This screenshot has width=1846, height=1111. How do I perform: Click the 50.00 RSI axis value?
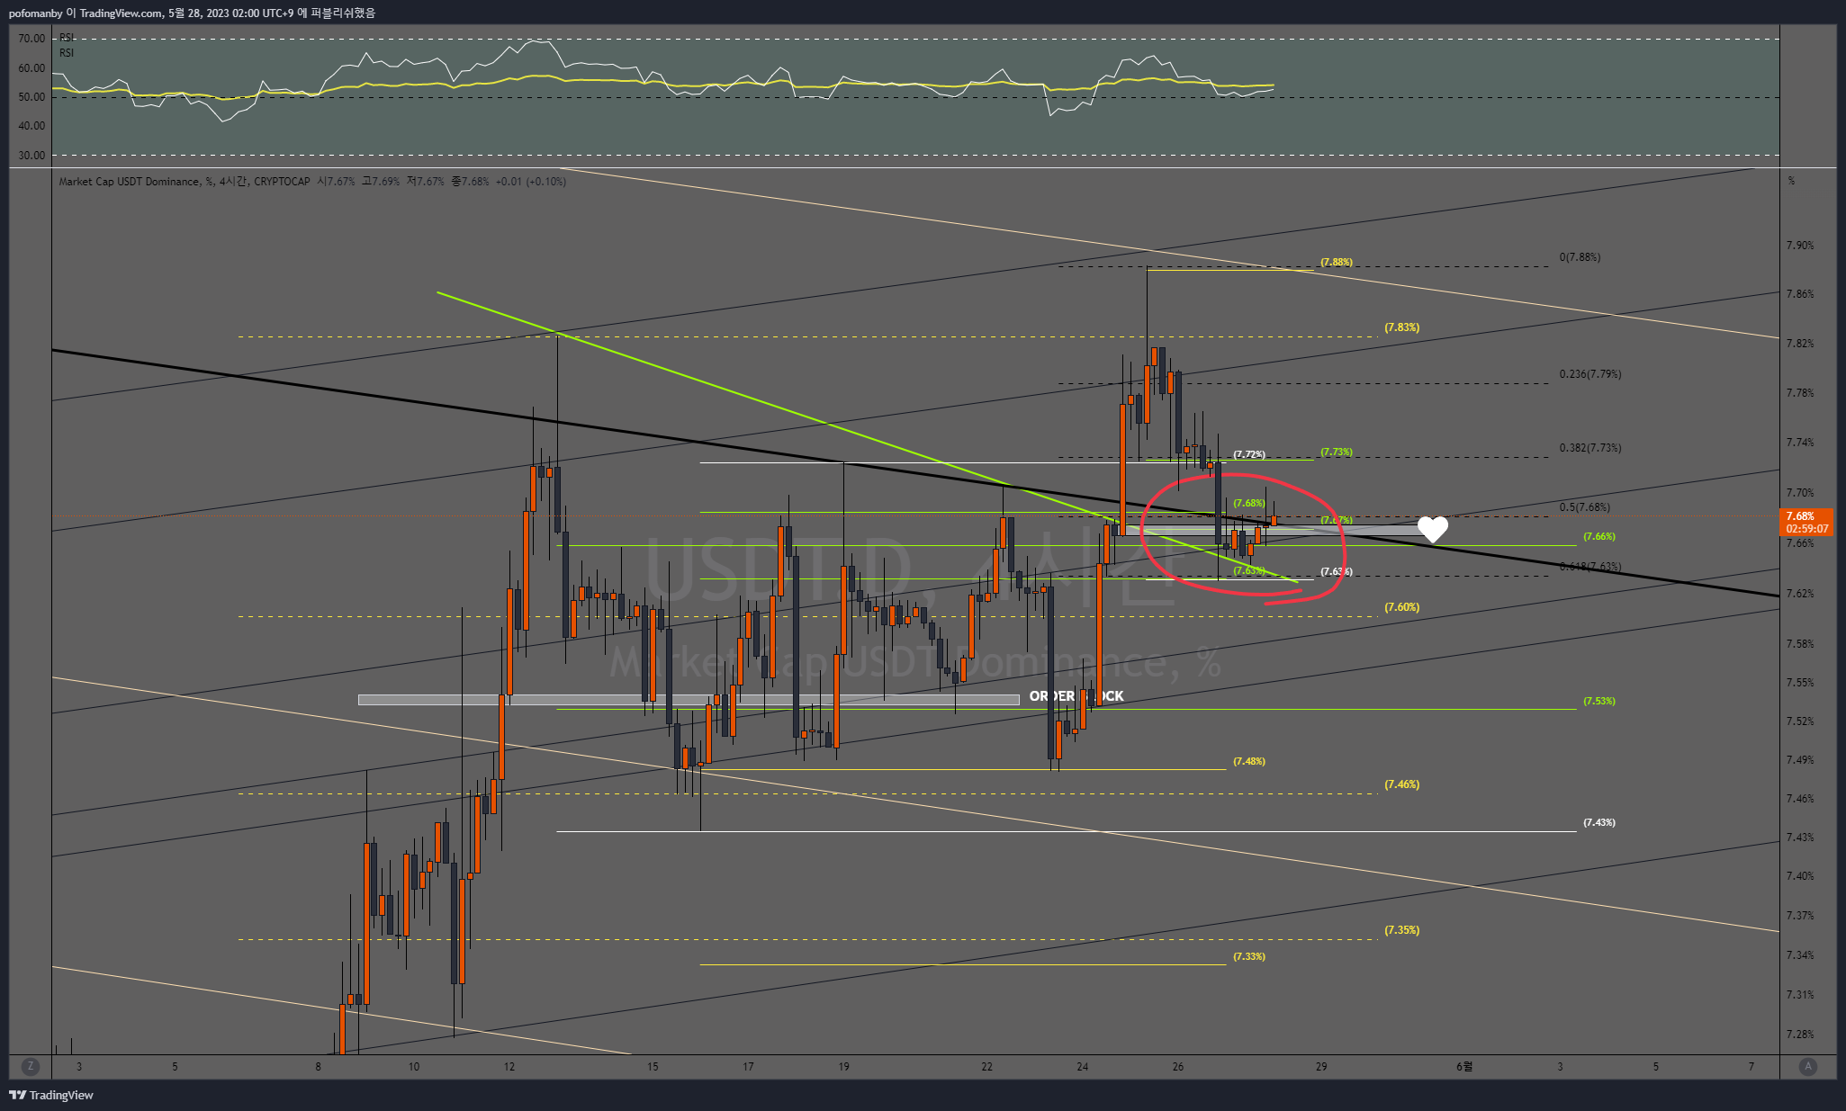[x=32, y=97]
